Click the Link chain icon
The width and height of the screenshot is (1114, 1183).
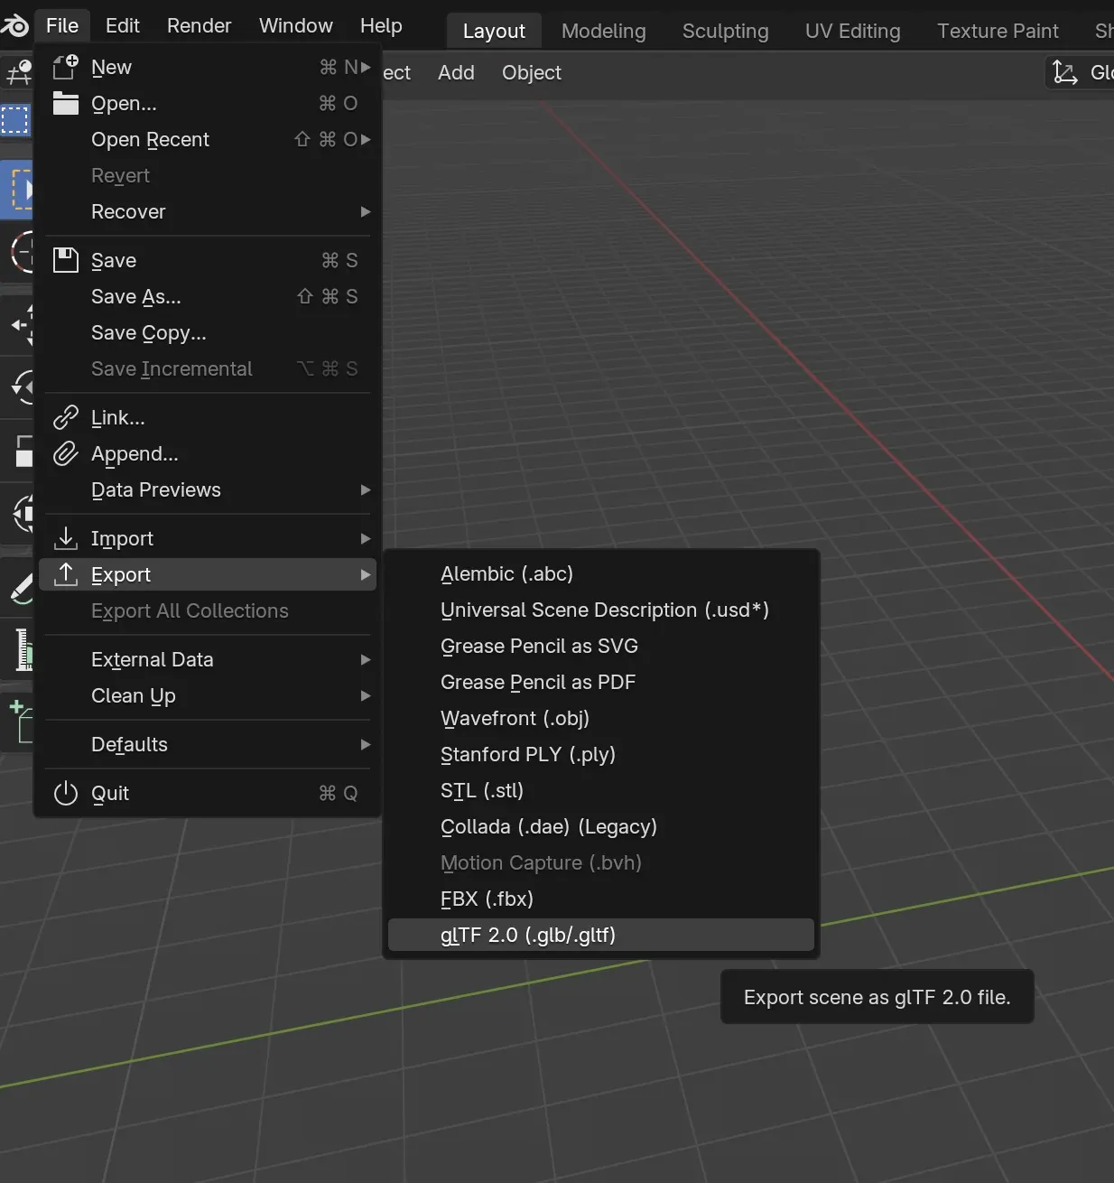coord(66,417)
